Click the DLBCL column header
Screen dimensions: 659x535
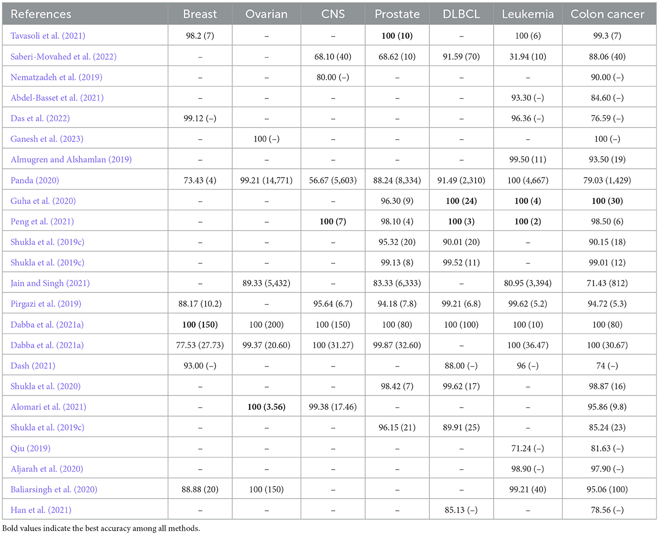462,14
